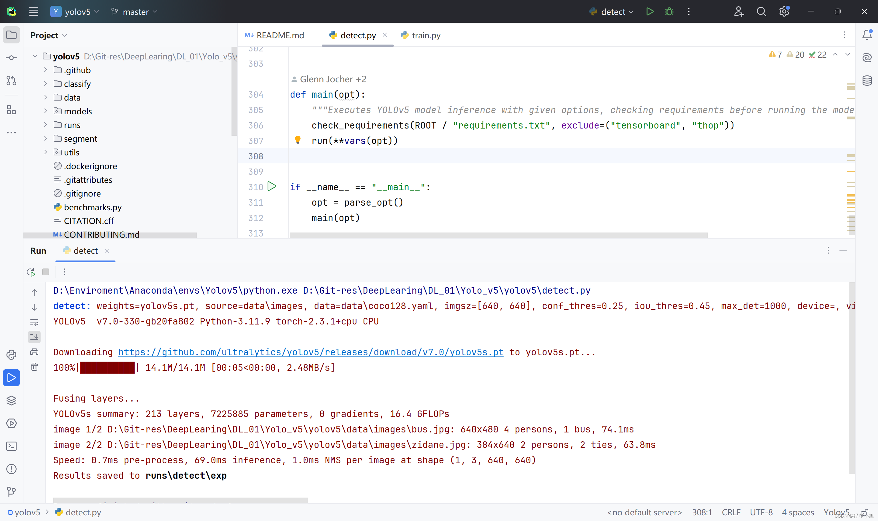This screenshot has height=521, width=878.
Task: Open the editor tabs options menu
Action: point(844,35)
